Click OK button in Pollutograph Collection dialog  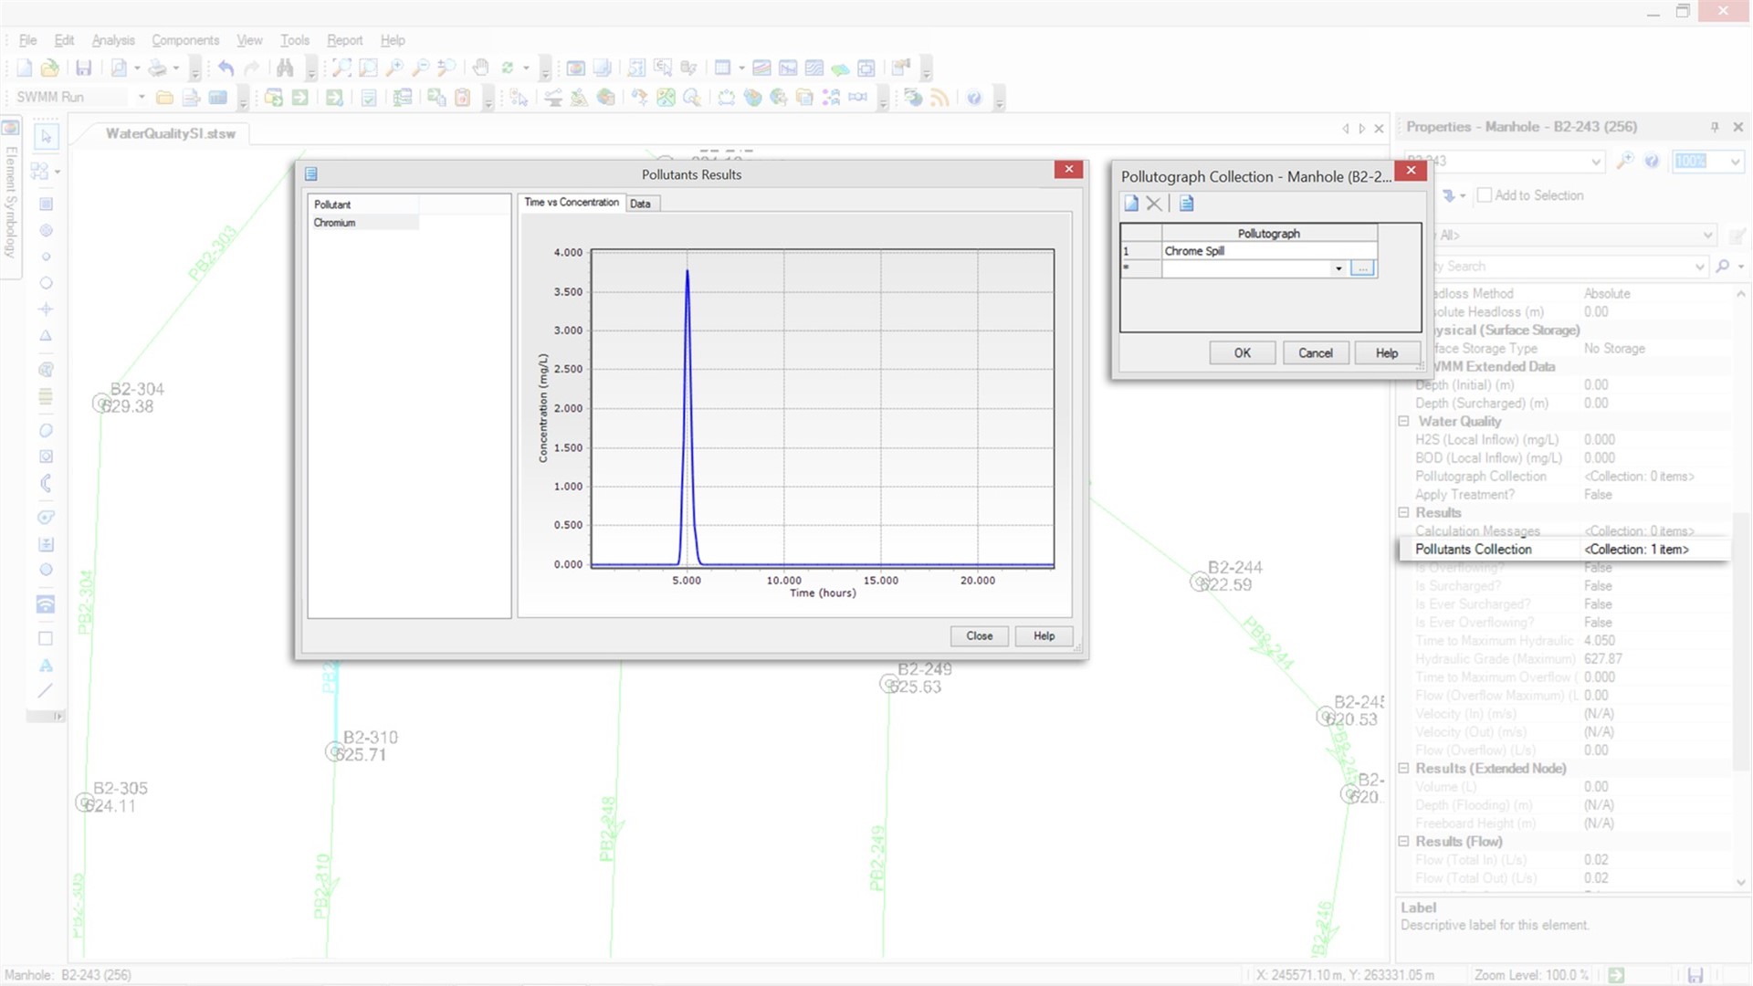[x=1243, y=351]
